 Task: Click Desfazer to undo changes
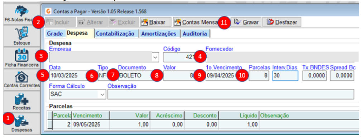point(281,22)
